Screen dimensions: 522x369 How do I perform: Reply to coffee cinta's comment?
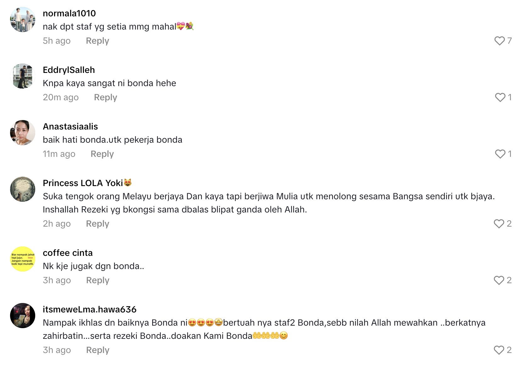tap(97, 280)
